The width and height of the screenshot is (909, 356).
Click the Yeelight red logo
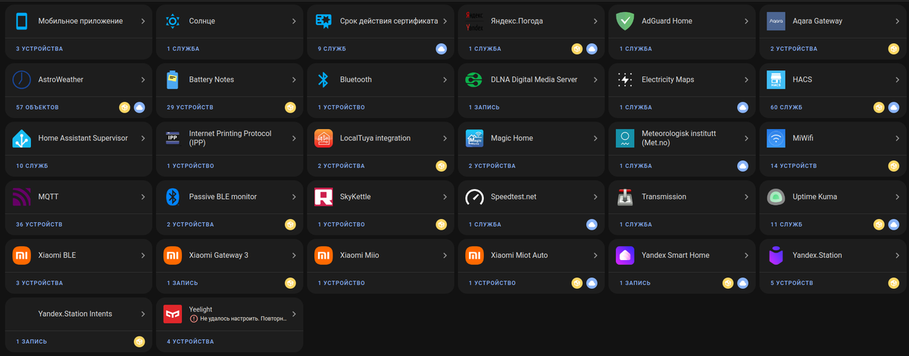[x=173, y=314]
